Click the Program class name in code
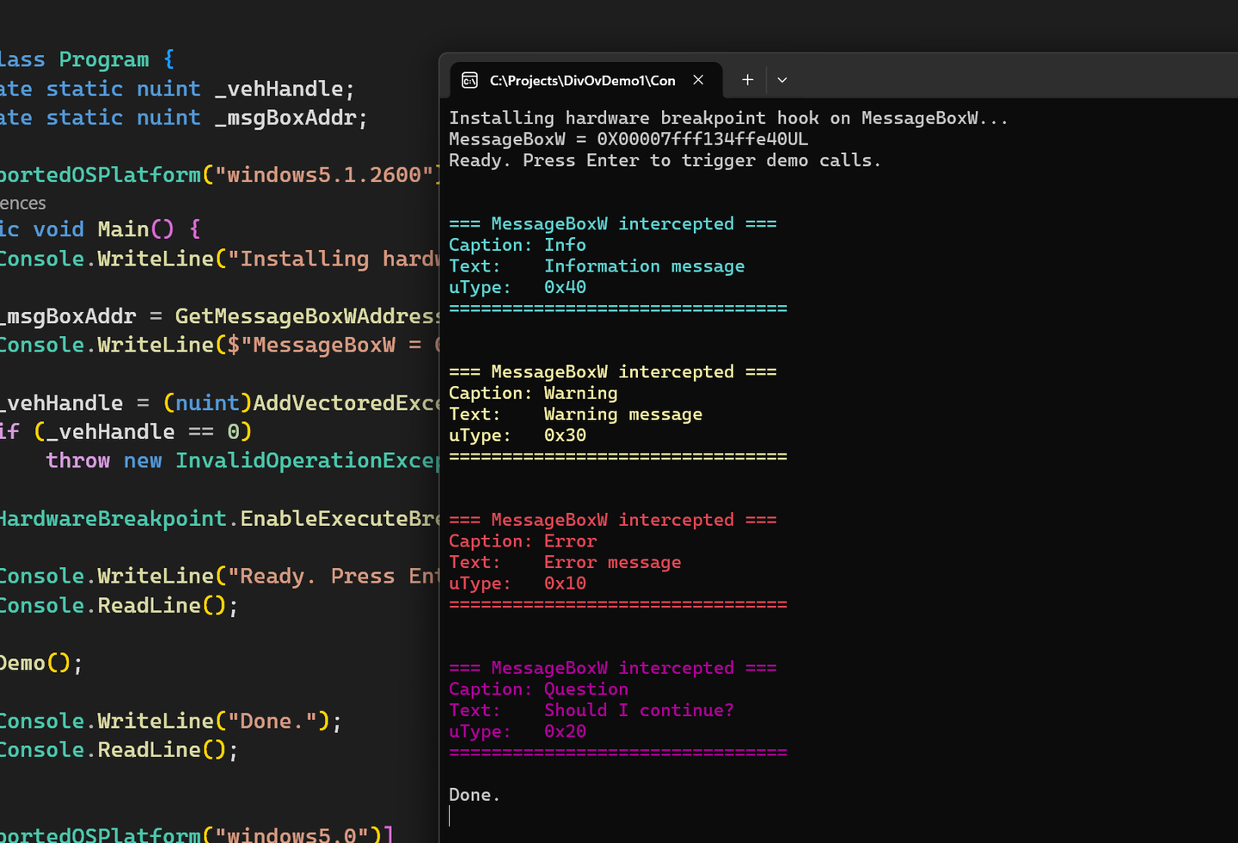 (103, 59)
